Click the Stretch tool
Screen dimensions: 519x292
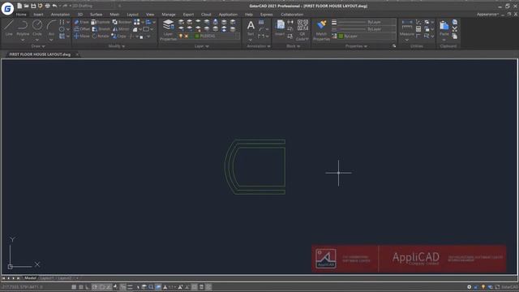coord(101,29)
